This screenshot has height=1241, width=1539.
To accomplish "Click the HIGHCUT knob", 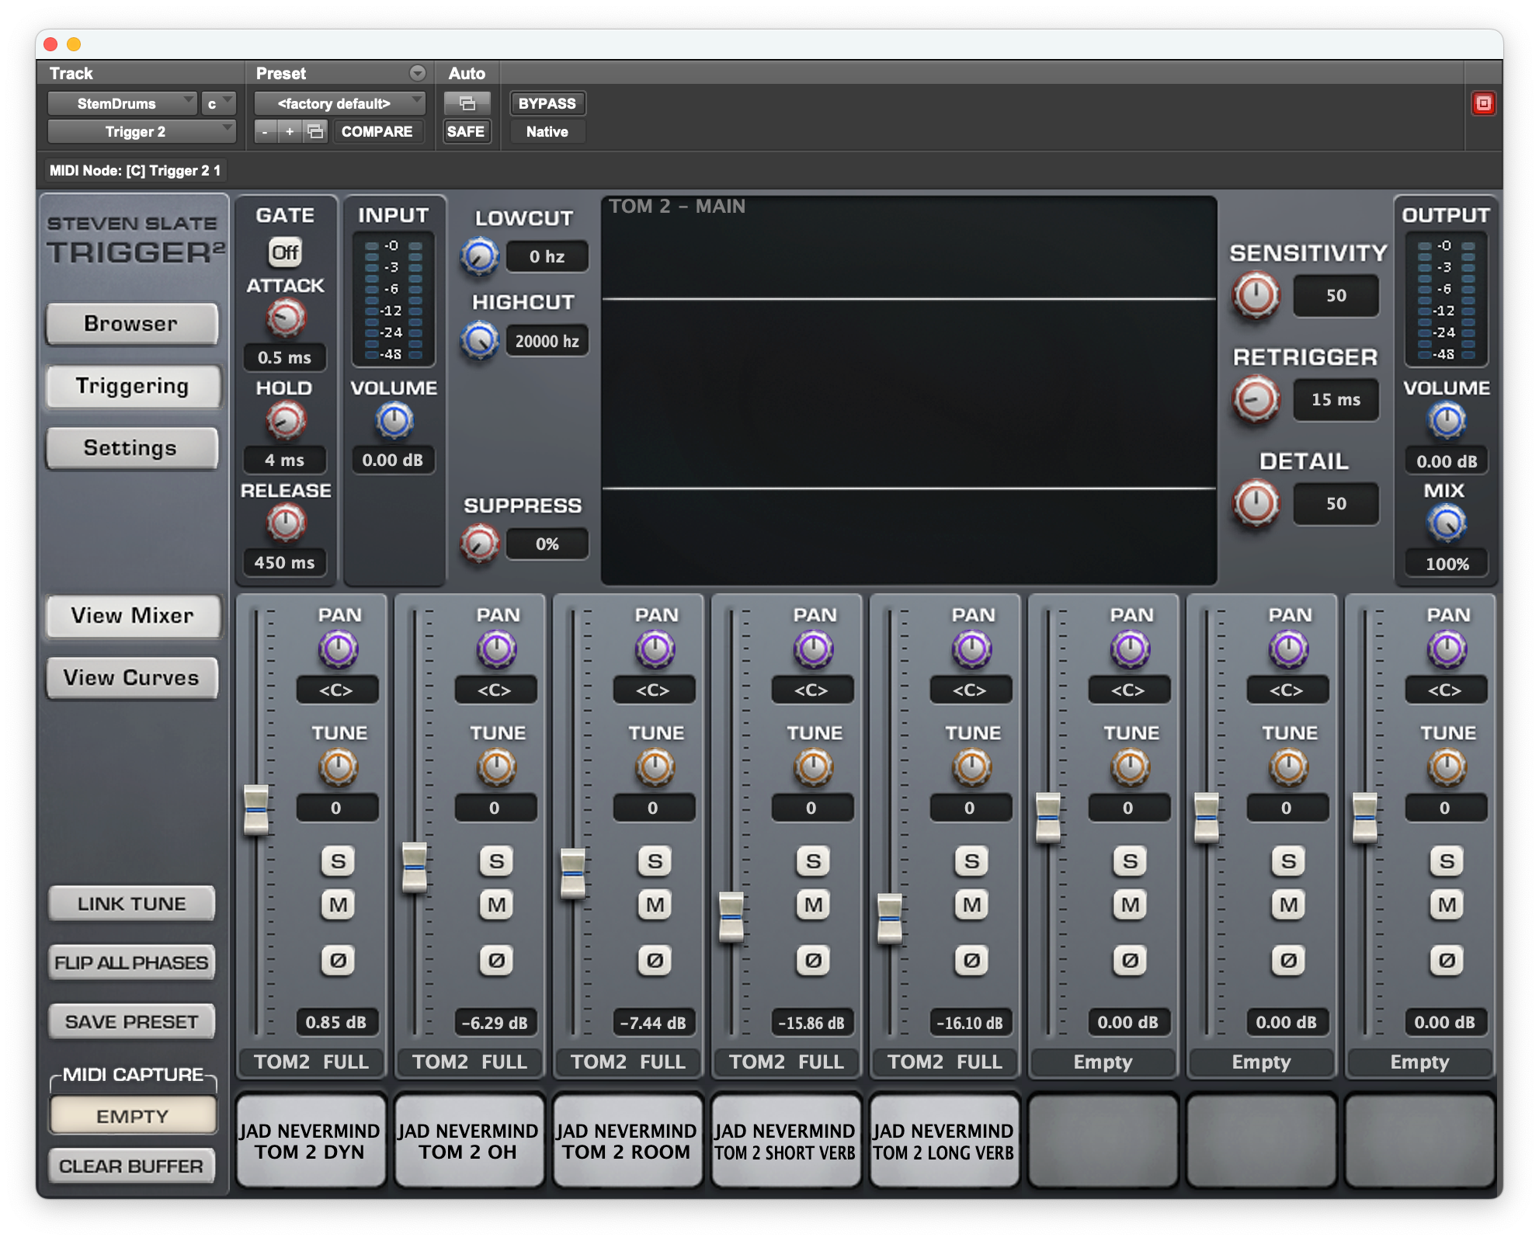I will click(480, 341).
